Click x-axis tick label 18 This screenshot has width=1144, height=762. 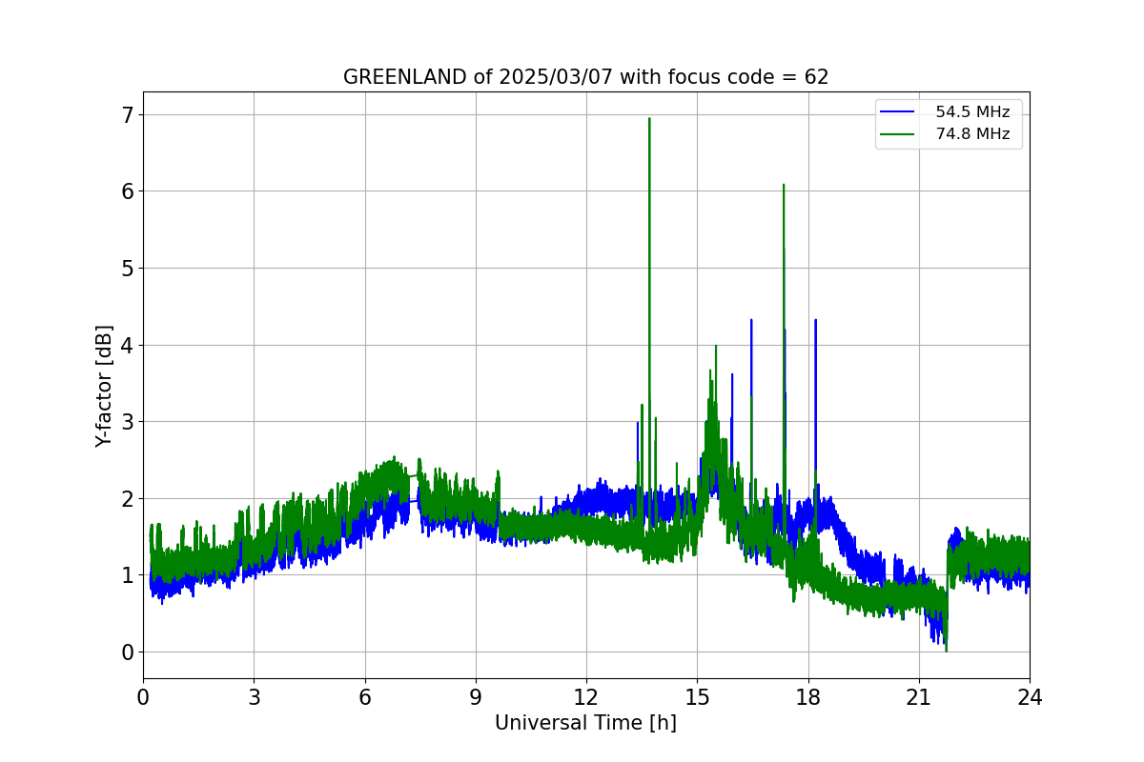807,697
